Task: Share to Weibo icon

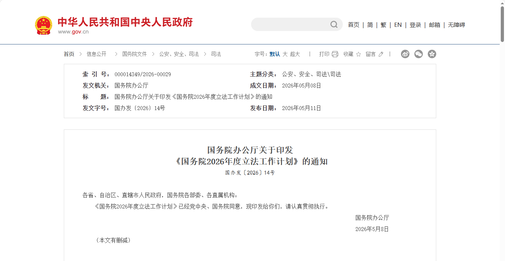Action: tap(405, 54)
